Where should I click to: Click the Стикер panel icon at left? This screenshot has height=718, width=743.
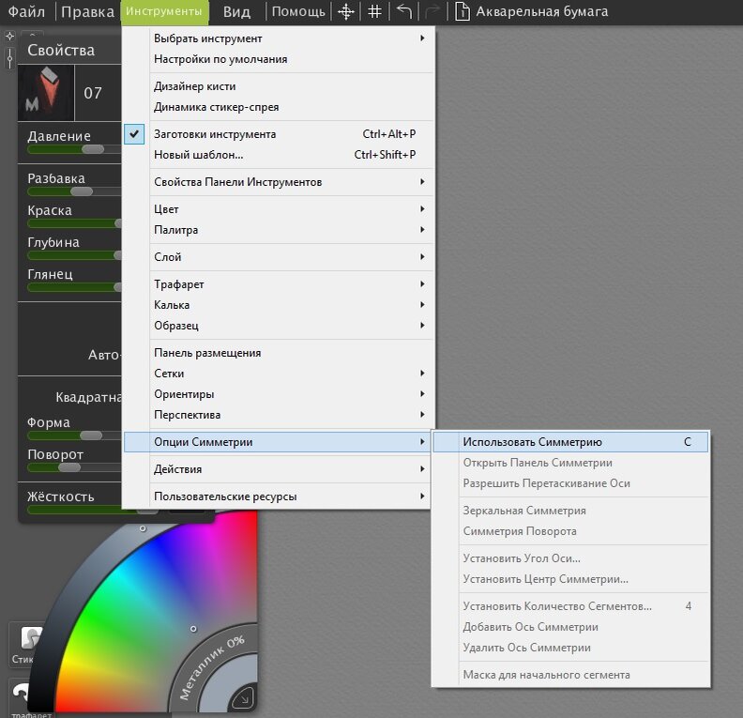[26, 644]
